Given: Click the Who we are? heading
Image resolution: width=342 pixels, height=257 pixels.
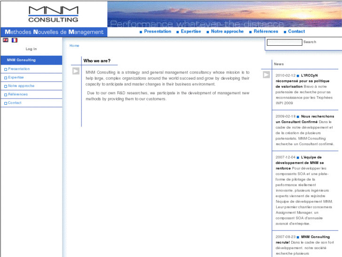Looking at the screenshot, I should [x=97, y=61].
